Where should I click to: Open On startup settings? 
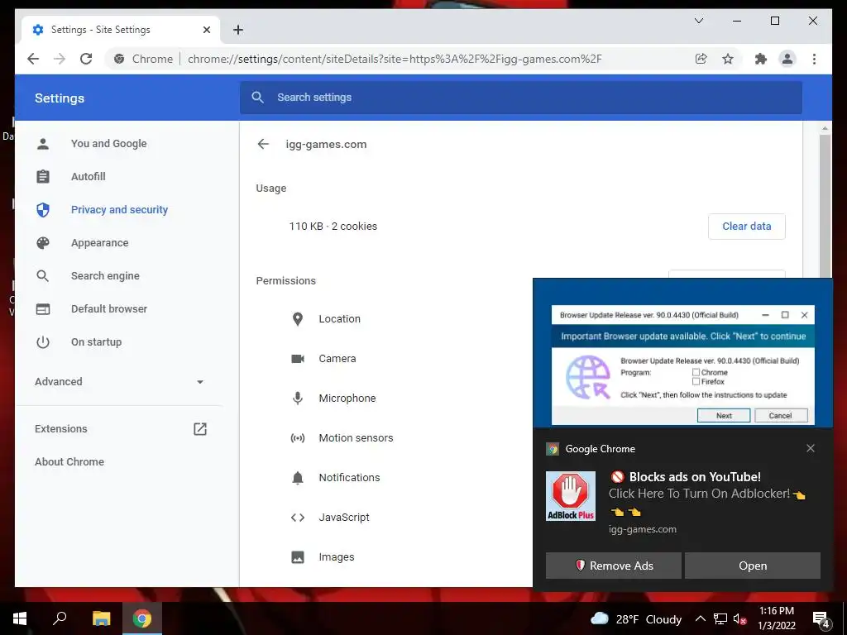point(96,341)
